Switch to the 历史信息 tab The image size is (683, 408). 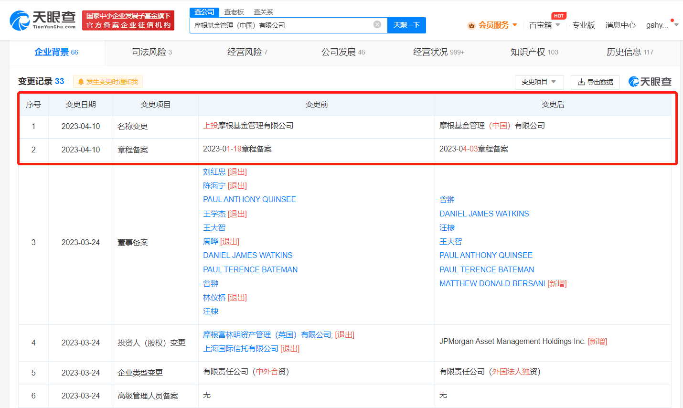pos(630,52)
